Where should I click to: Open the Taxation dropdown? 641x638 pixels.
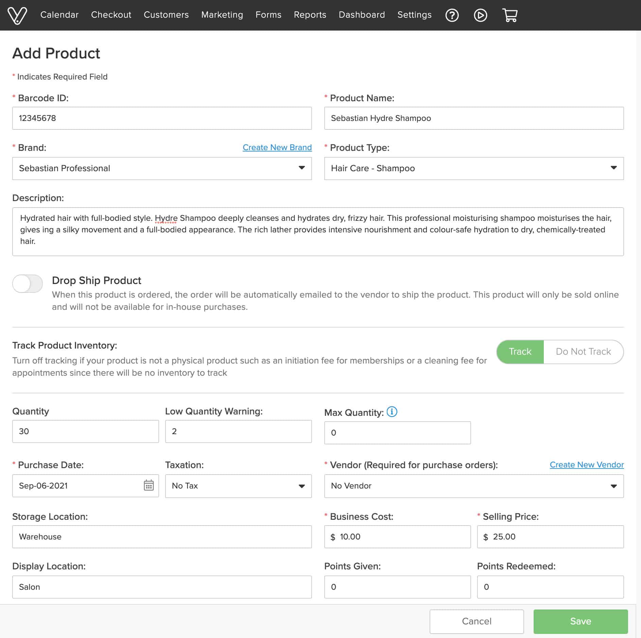click(238, 486)
